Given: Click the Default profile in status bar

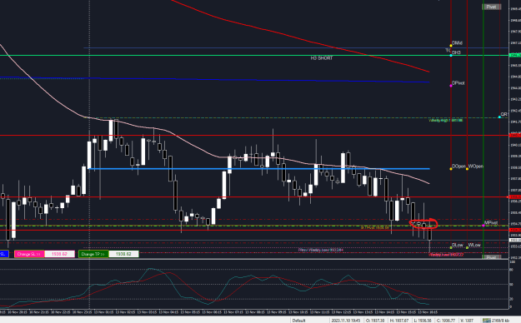Looking at the screenshot, I should [298, 321].
